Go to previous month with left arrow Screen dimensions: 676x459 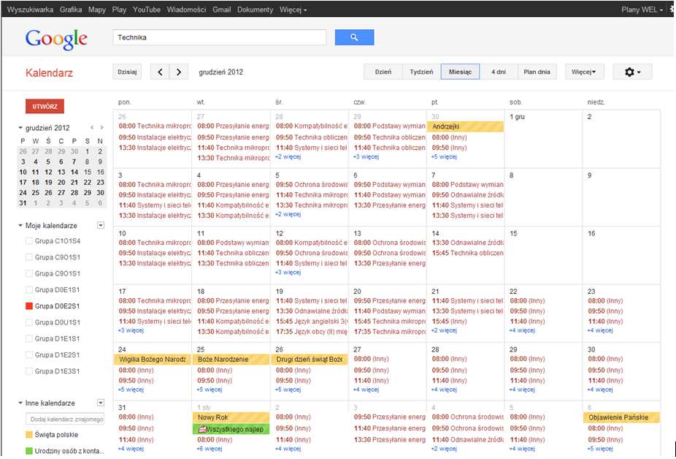tap(160, 72)
